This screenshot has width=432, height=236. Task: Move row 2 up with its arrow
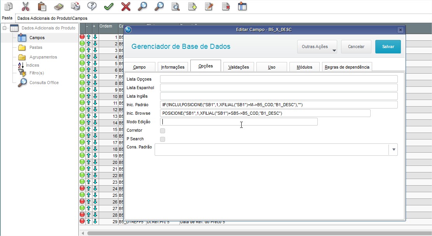(89, 43)
